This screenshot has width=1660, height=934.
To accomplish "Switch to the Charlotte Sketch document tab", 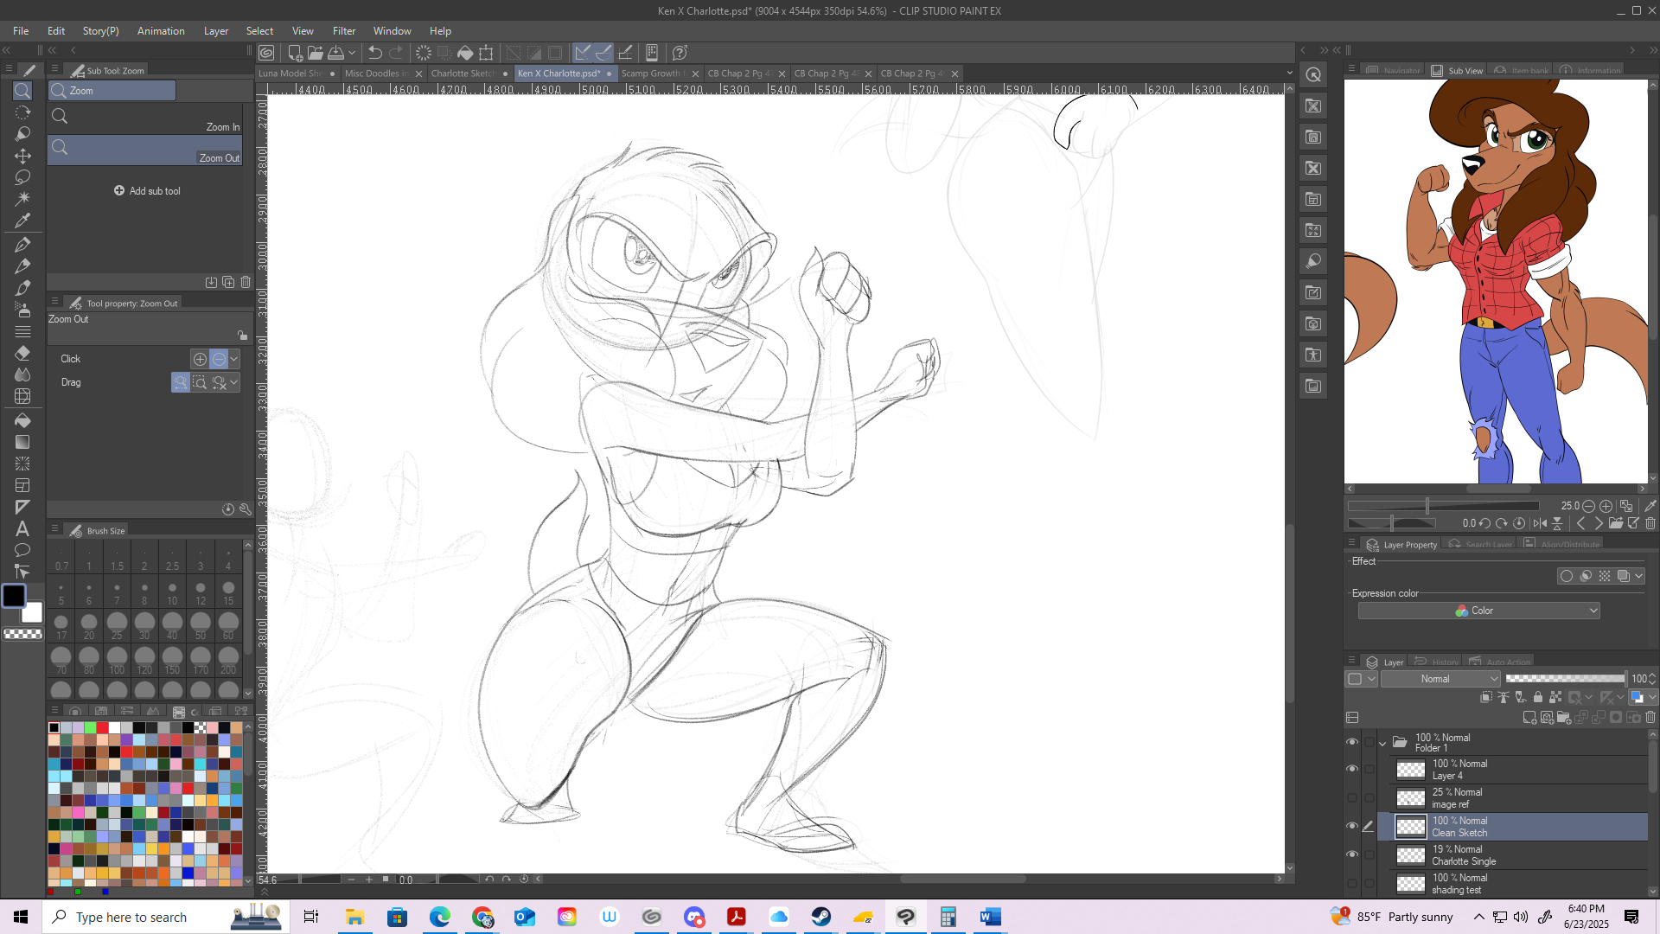I will pos(463,74).
